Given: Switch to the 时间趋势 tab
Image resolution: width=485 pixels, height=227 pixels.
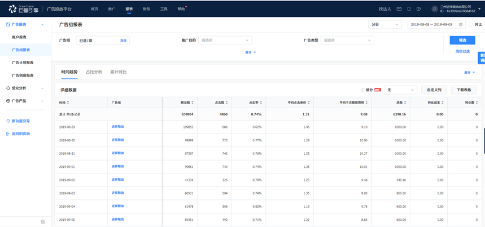Looking at the screenshot, I should coord(69,72).
